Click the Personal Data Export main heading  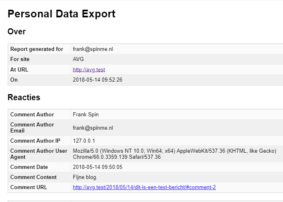coord(61,14)
